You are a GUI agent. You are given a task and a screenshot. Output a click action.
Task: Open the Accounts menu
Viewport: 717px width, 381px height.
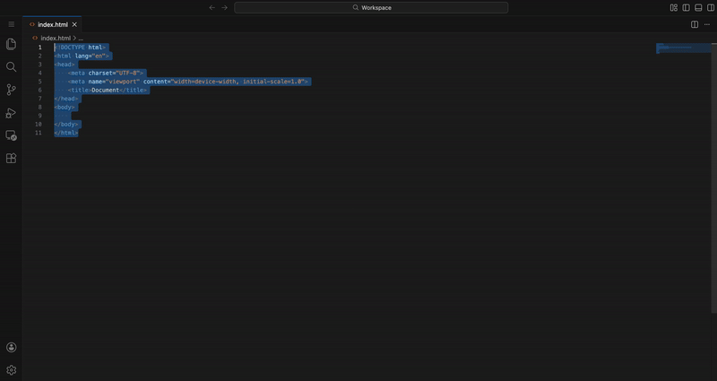tap(11, 347)
